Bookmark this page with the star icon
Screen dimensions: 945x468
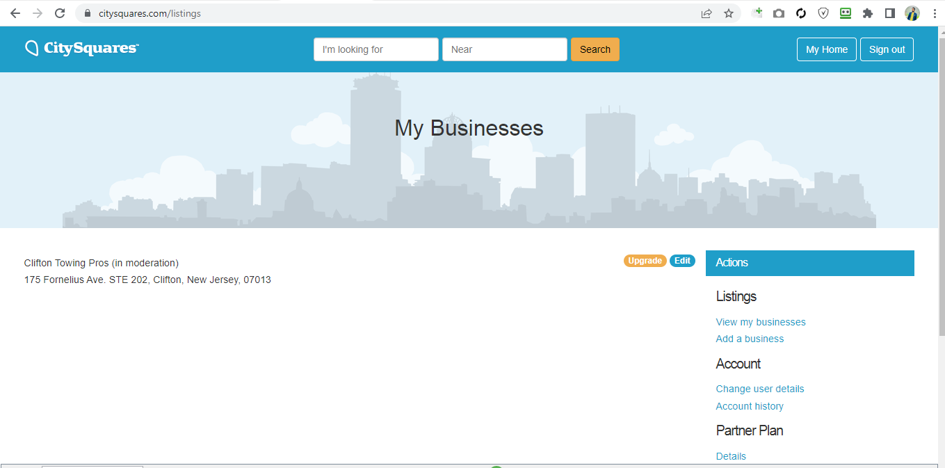point(729,13)
